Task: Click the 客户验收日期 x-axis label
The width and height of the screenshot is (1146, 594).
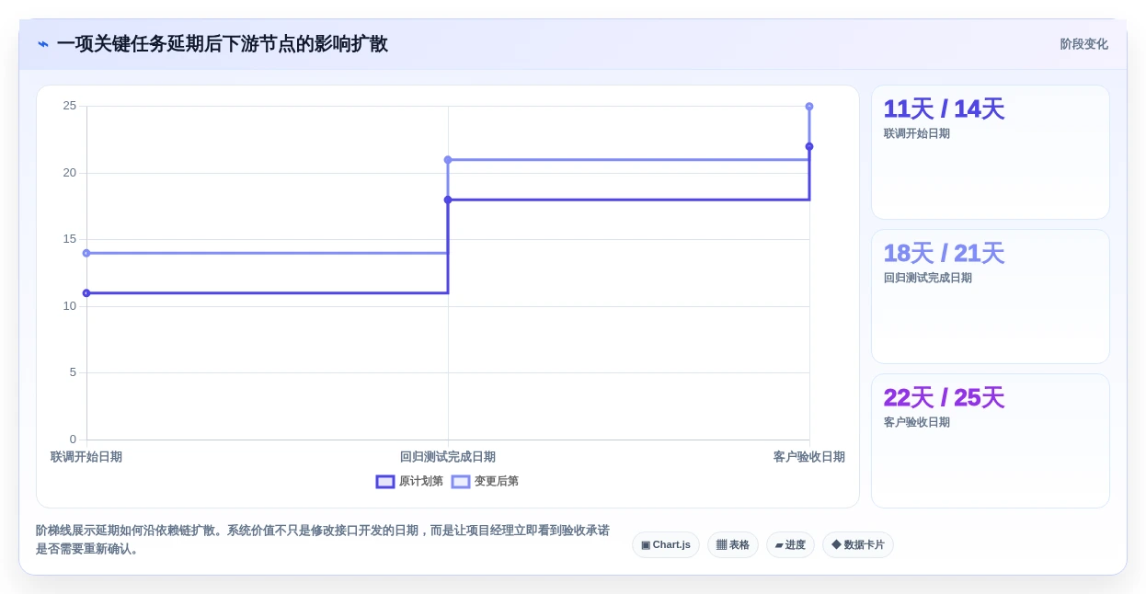Action: click(809, 457)
